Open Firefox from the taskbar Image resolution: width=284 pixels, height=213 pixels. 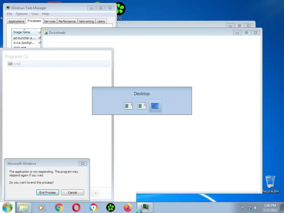128,207
